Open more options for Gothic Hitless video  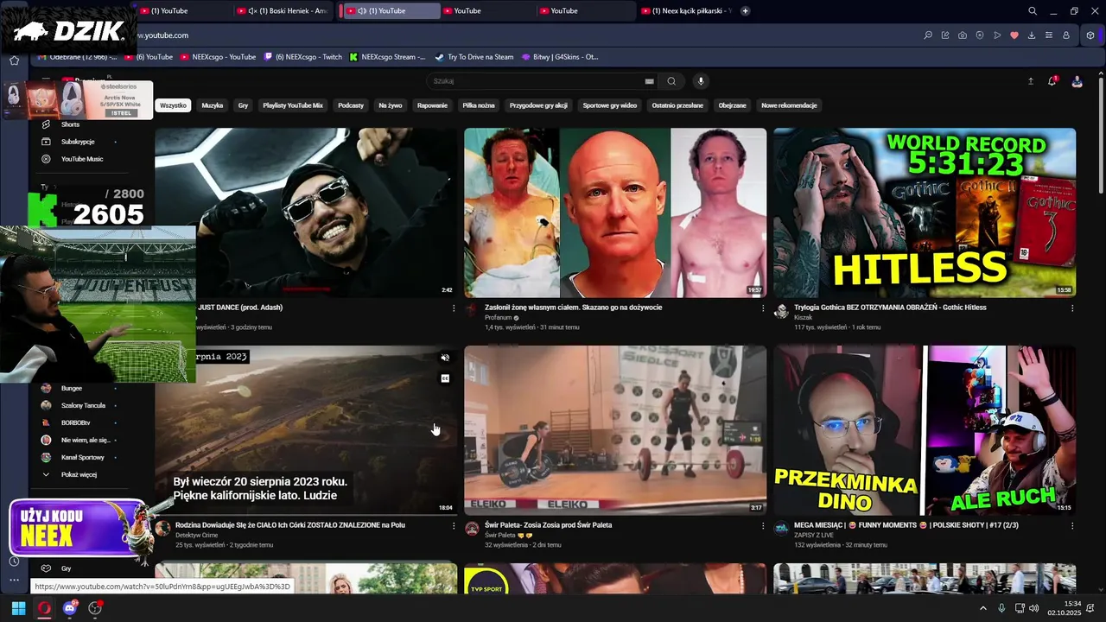[1072, 308]
